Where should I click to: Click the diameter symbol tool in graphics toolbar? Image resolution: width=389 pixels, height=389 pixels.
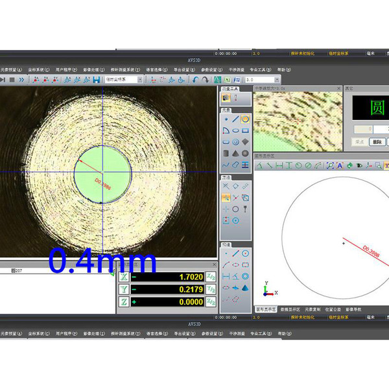[x=308, y=165]
